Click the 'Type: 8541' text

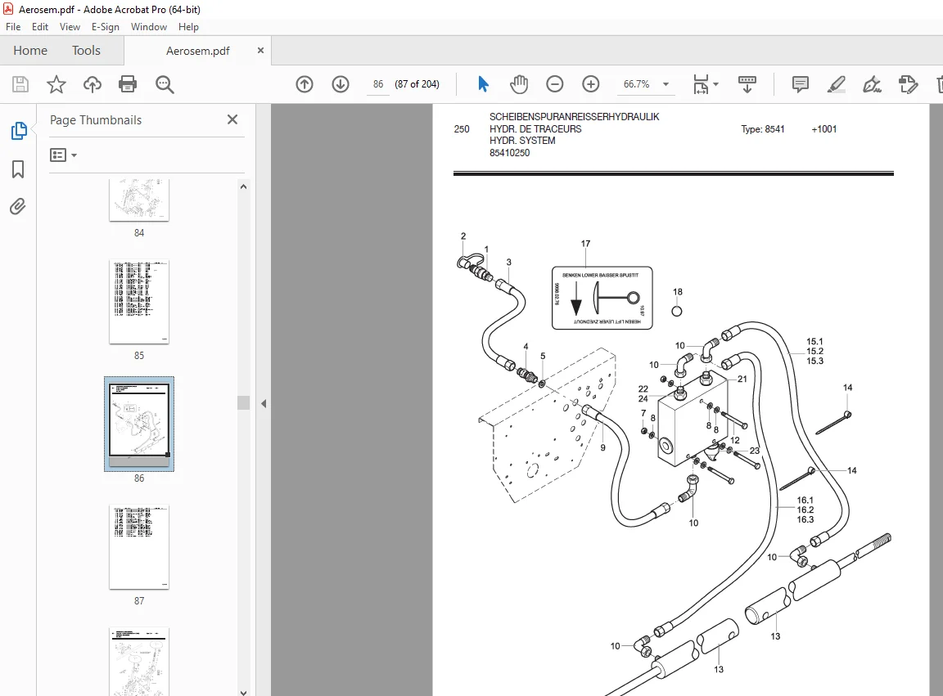[x=763, y=129]
